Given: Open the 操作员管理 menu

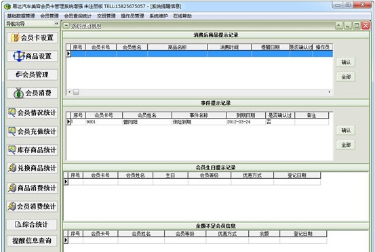Looking at the screenshot, I should point(132,16).
